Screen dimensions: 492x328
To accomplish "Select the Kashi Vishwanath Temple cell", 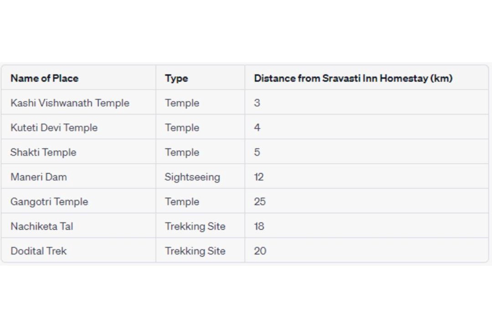I will point(70,103).
